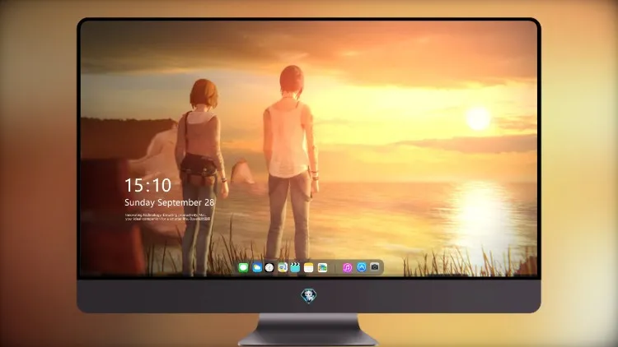Select the Sunday September 28 date text
Screen dimensions: 618x347
170,202
